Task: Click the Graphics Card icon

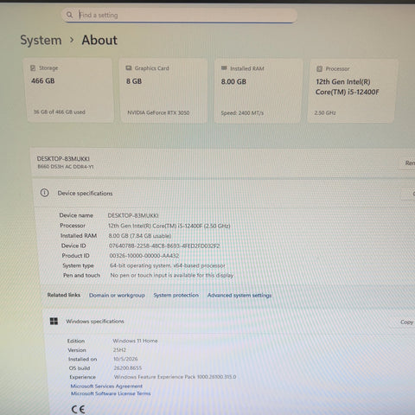Action: (x=129, y=68)
